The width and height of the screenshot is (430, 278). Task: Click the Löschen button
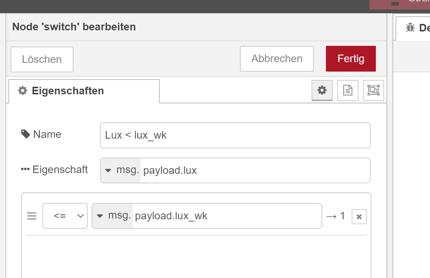click(42, 59)
